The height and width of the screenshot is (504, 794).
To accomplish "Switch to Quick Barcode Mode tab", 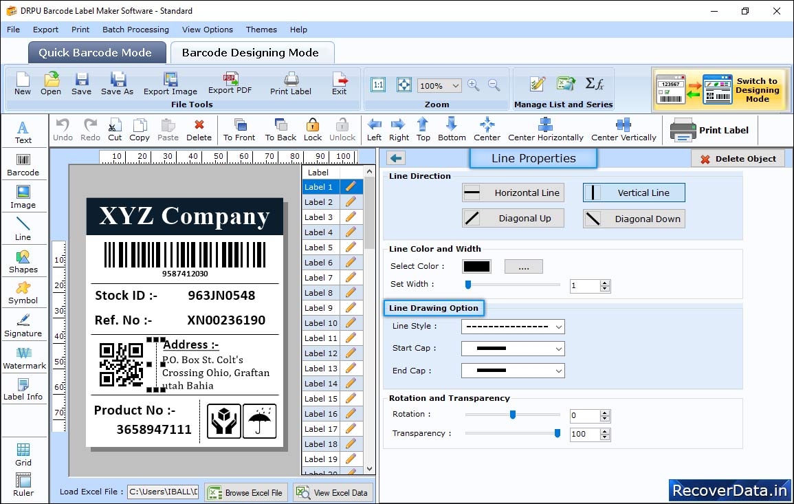I will (97, 53).
